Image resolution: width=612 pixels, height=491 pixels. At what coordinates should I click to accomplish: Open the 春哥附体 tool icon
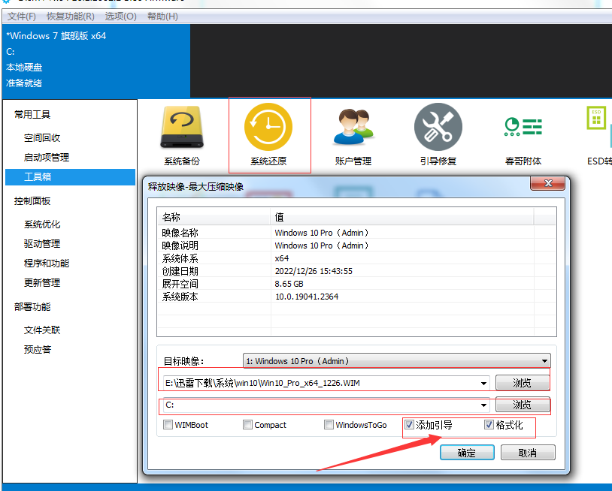click(523, 127)
